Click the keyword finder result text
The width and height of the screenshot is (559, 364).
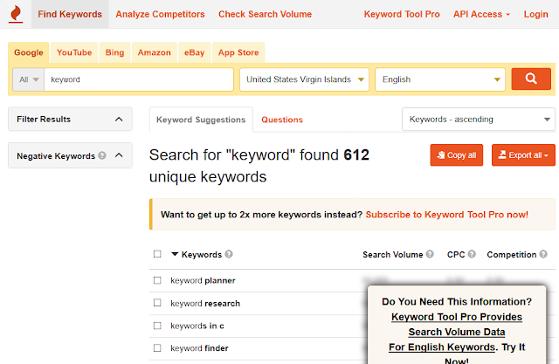(x=199, y=348)
